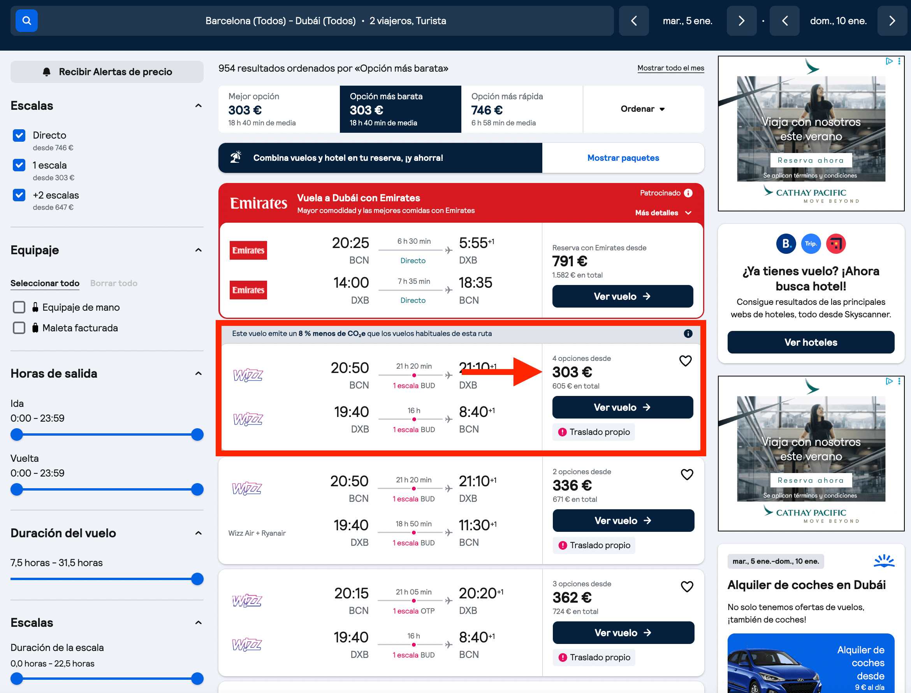Viewport: 911px width, 693px height.
Task: Open the Ordenar sort dropdown
Action: 643,109
